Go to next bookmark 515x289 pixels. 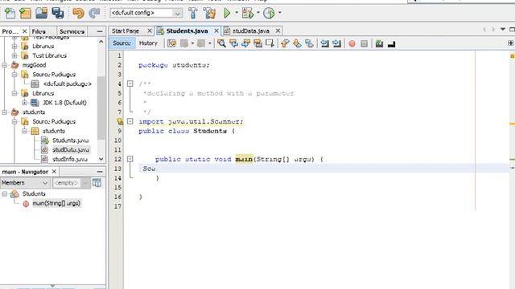(297, 43)
